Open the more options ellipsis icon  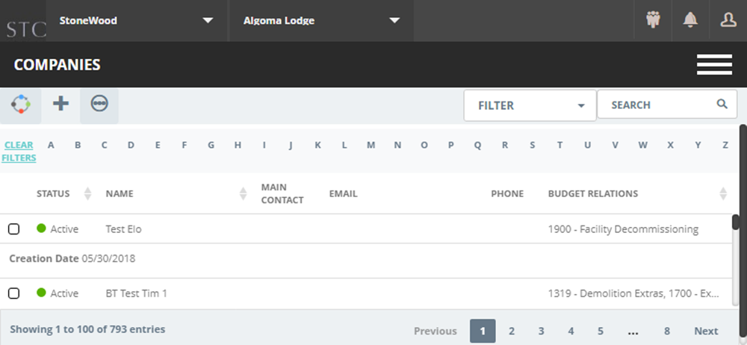click(x=99, y=103)
